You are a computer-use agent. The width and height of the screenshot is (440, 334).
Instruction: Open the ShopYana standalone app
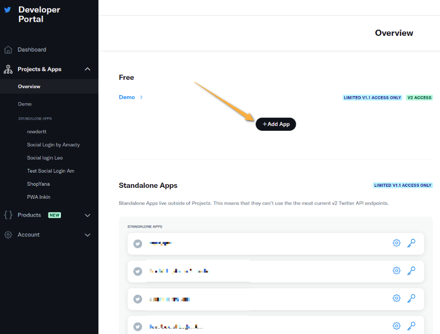point(38,184)
